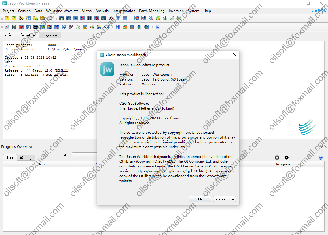Click the grayed-out printer icon
Viewport: 328px width, 235px height.
click(50, 18)
